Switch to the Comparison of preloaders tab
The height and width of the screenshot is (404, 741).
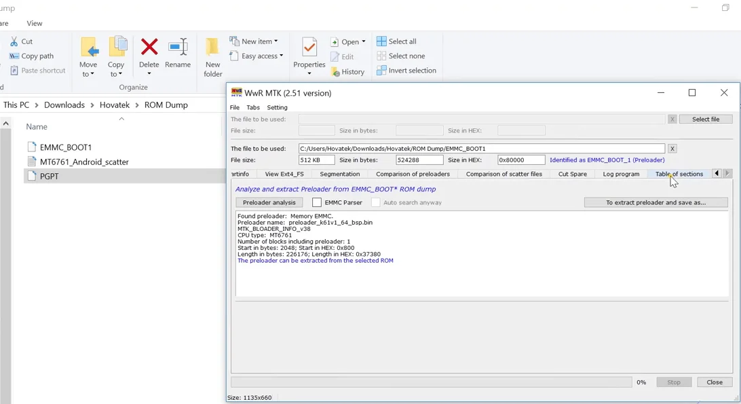(413, 174)
